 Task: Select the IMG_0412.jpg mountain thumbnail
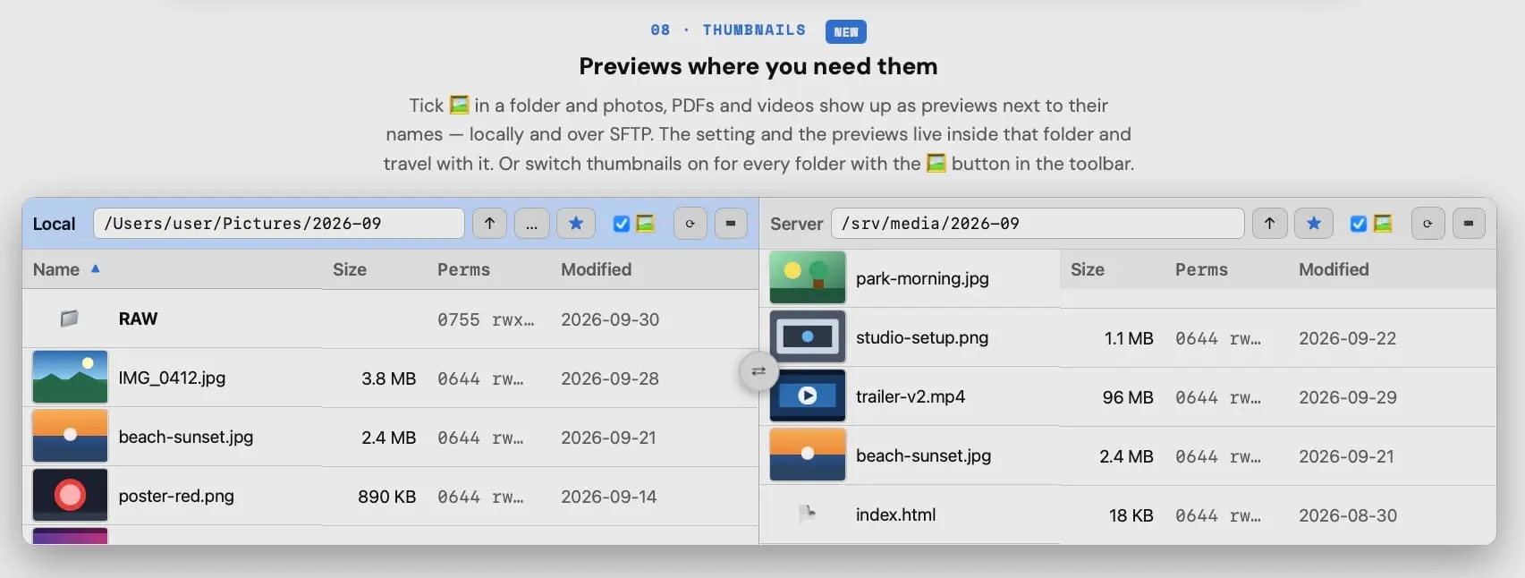[x=70, y=377]
